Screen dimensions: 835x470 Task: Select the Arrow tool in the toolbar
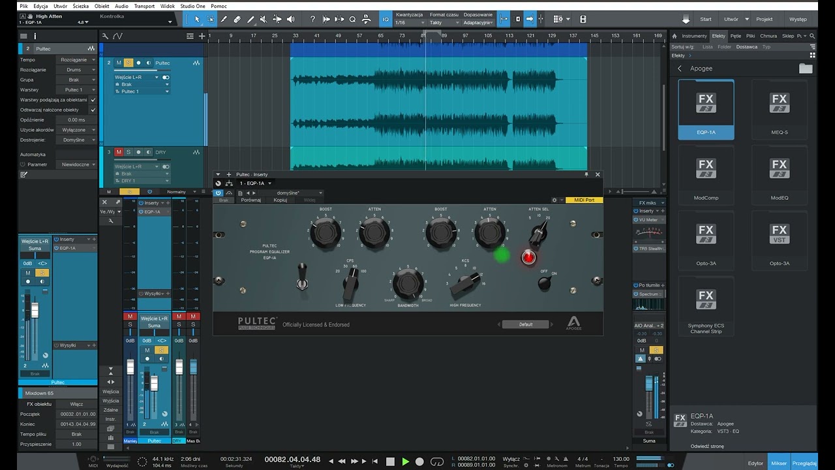pyautogui.click(x=197, y=19)
